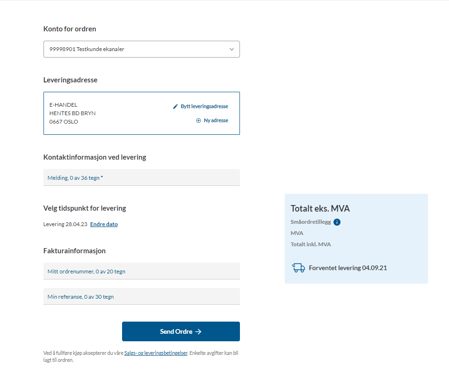The width and height of the screenshot is (449, 382).
Task: Open Salgs- og leveringsbetingelser terms link
Action: 156,353
